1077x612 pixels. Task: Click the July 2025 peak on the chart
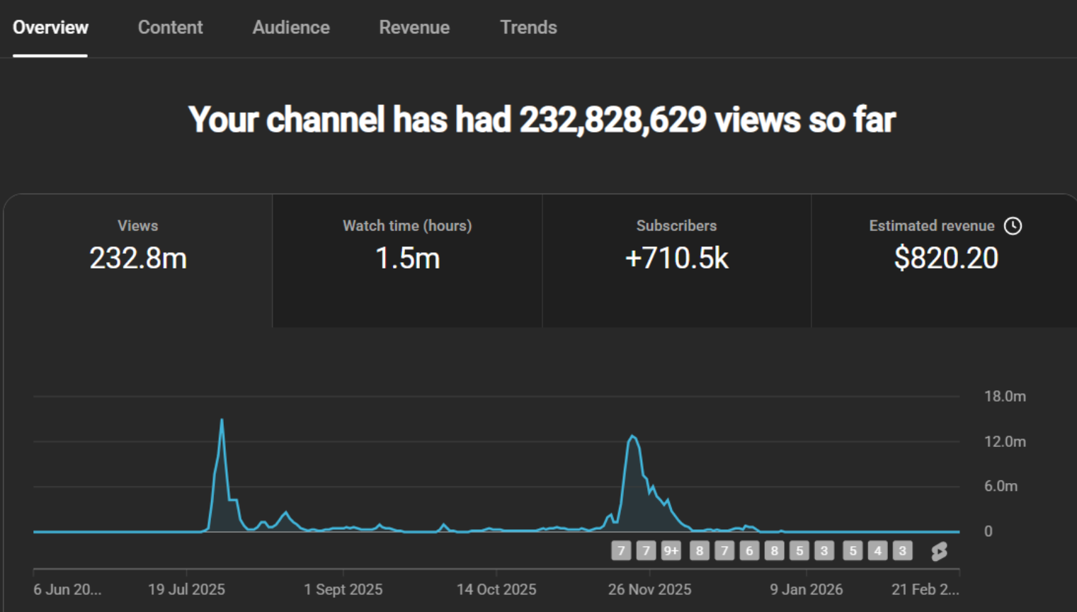pos(222,421)
